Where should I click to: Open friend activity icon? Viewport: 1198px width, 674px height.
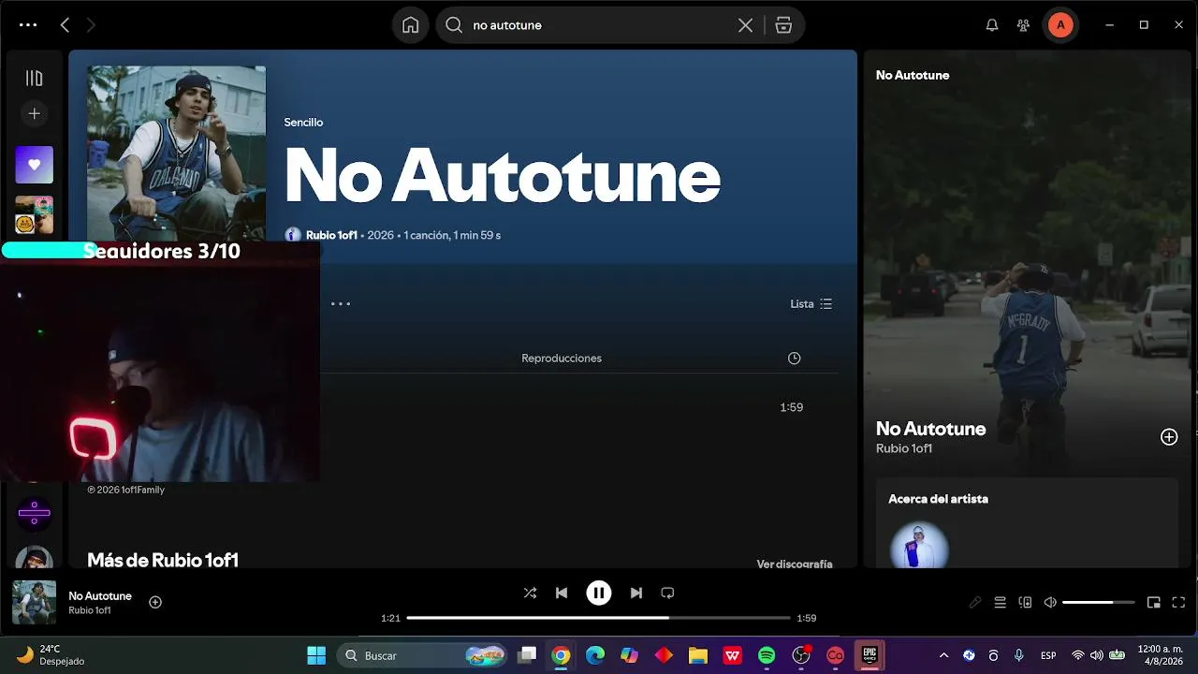click(x=1023, y=25)
